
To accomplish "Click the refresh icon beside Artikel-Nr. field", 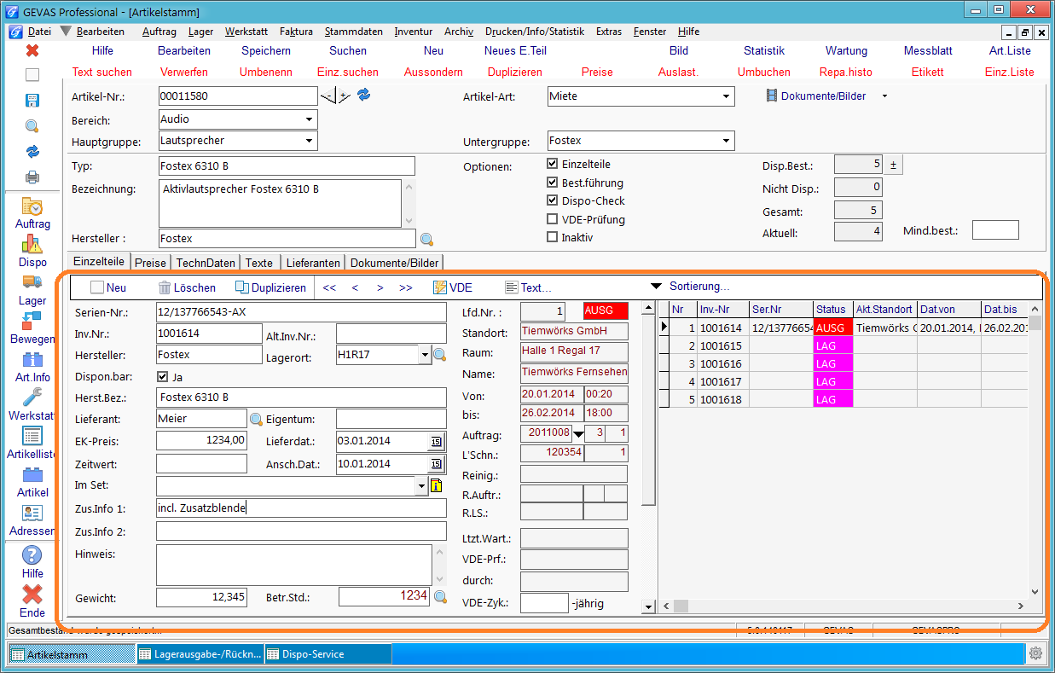I will (x=364, y=95).
